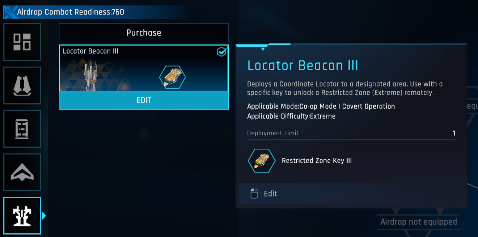Click the EDIT button under Locator Beacon III
Image resolution: width=478 pixels, height=237 pixels.
tap(144, 100)
